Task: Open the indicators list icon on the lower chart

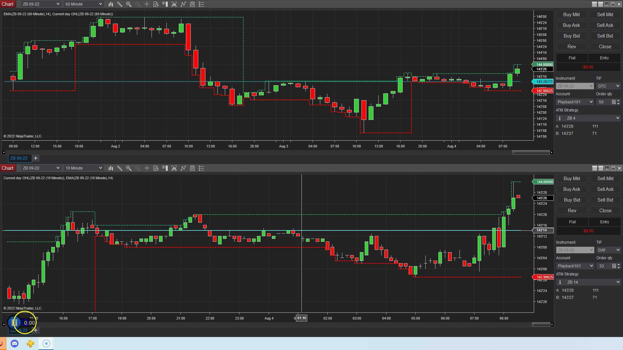Action: tap(201, 168)
